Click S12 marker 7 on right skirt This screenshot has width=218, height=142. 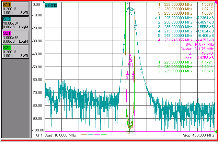[x=141, y=69]
